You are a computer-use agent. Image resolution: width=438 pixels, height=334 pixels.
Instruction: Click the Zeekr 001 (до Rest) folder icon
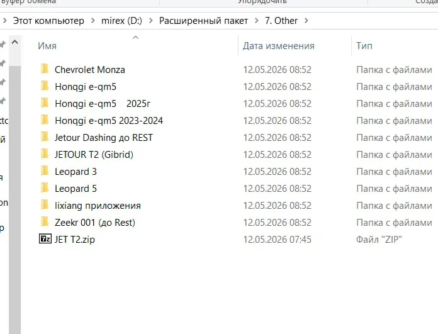click(45, 222)
